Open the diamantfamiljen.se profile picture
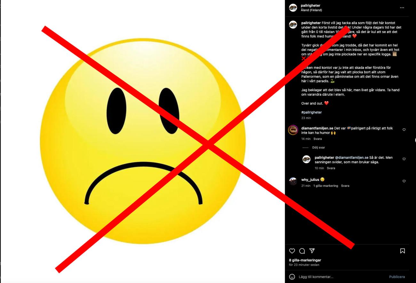Image resolution: width=416 pixels, height=283 pixels. [x=293, y=130]
